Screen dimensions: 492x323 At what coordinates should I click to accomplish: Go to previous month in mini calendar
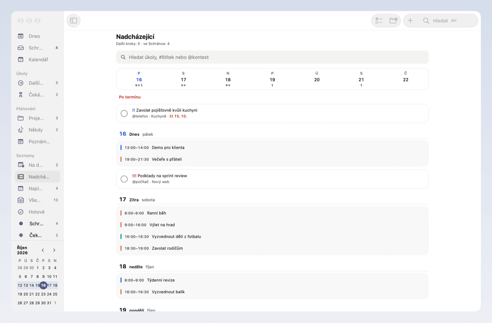(43, 250)
